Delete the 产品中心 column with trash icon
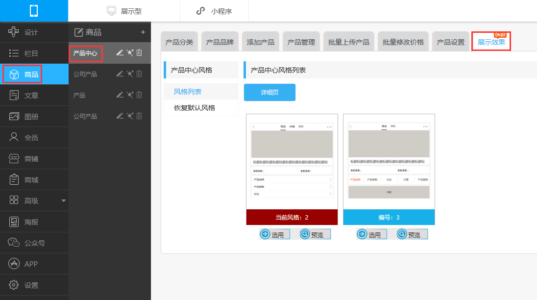 tap(139, 53)
